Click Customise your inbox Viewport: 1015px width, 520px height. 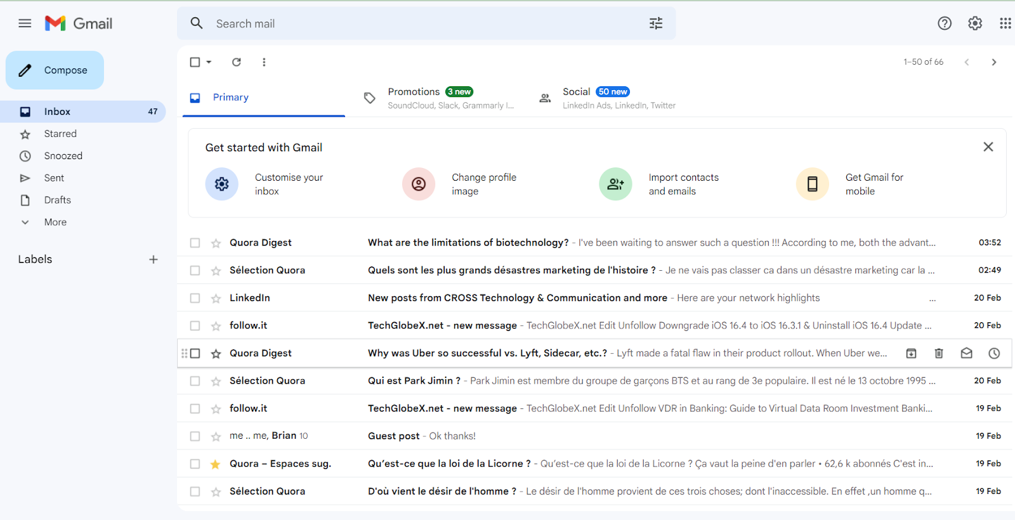tap(265, 184)
